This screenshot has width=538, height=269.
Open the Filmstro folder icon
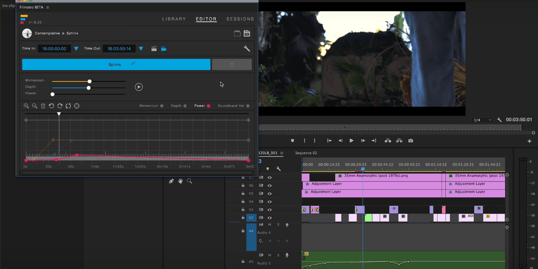tap(238, 34)
